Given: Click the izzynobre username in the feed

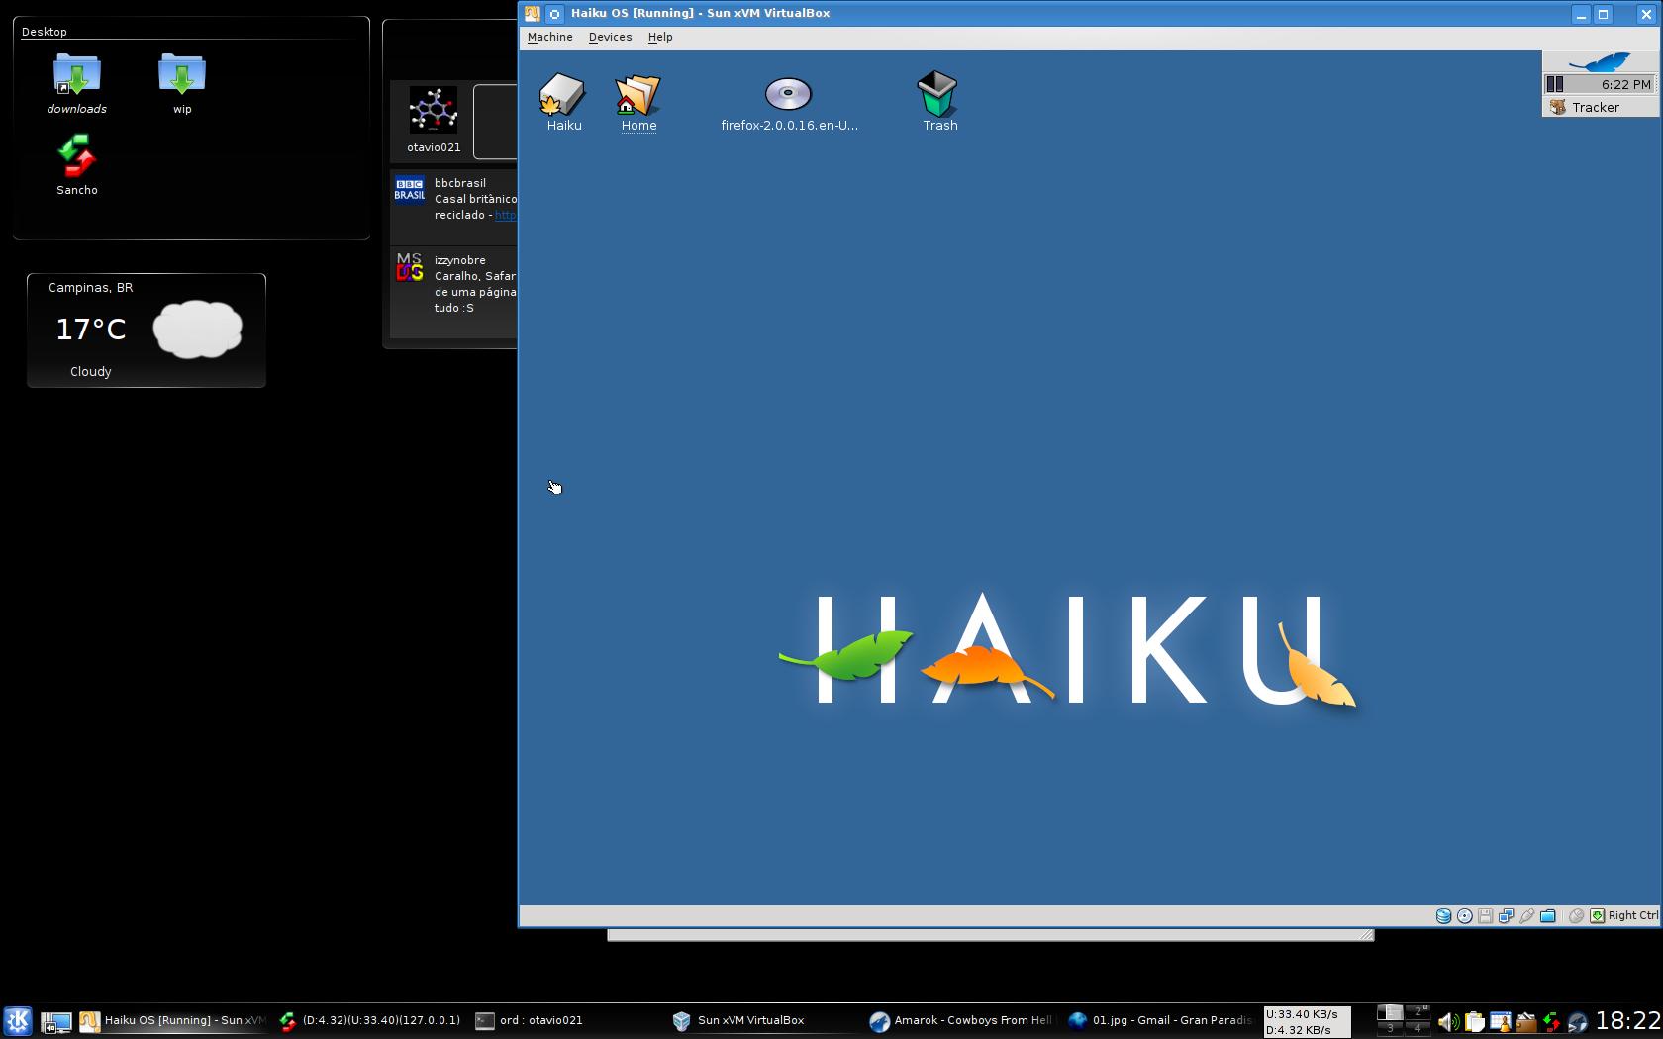Looking at the screenshot, I should (460, 260).
